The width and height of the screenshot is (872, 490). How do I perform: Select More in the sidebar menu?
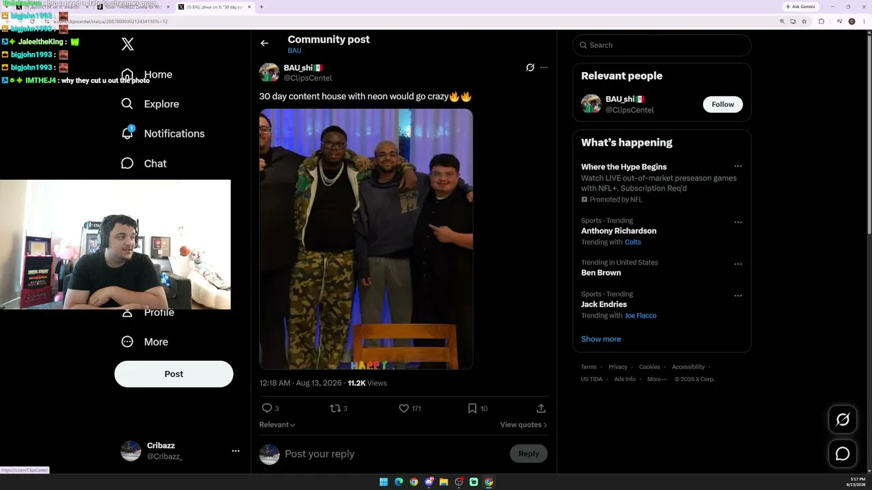pyautogui.click(x=156, y=342)
